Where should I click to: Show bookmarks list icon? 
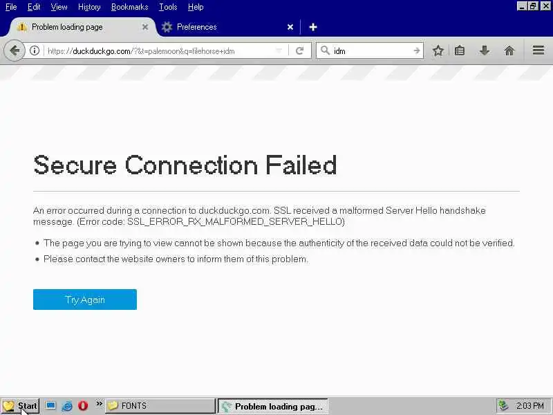coord(460,50)
